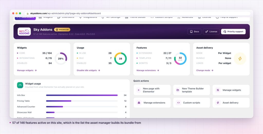Click the lightning bolt icon in Asset delivery card
This screenshot has height=134, width=263.
pos(240,58)
